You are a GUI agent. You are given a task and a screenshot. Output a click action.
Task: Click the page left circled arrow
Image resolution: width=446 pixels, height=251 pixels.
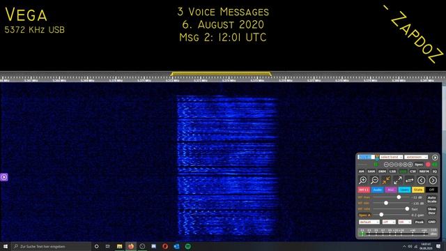(x=421, y=180)
